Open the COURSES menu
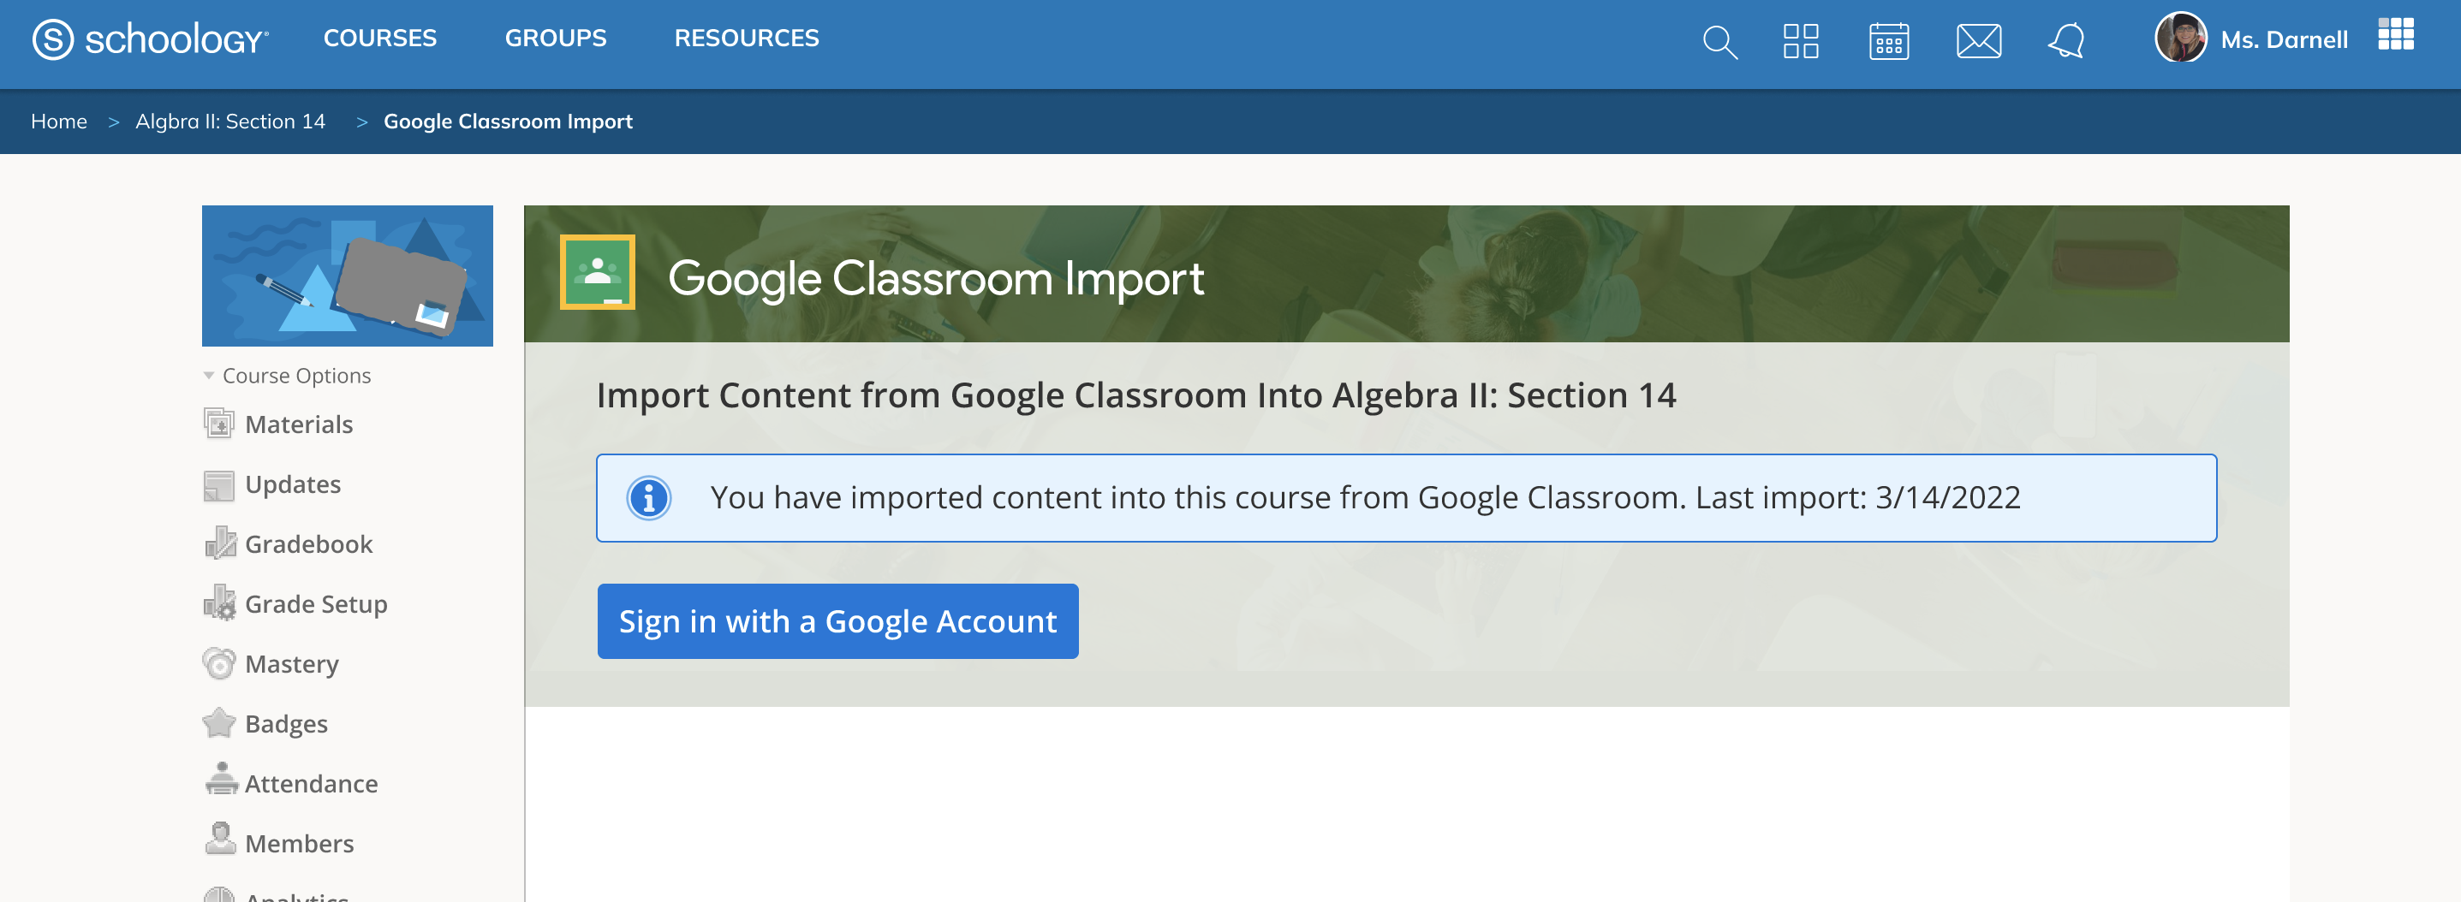Screen dimensions: 2461x902 (x=380, y=39)
